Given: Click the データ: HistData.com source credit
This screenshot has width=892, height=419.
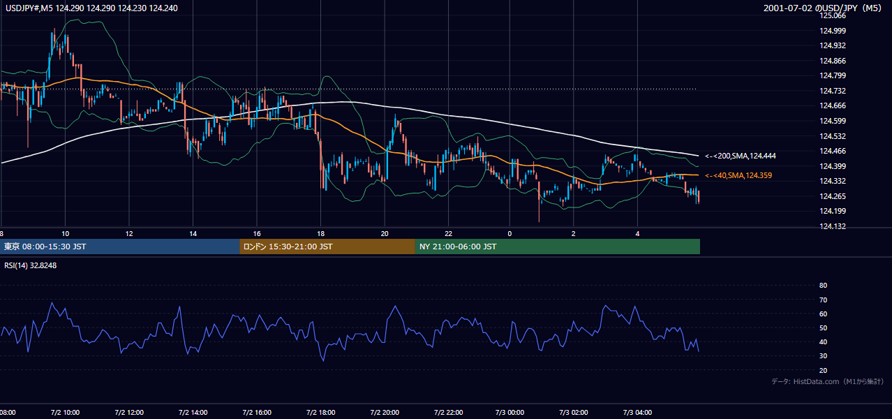Looking at the screenshot, I should (828, 381).
